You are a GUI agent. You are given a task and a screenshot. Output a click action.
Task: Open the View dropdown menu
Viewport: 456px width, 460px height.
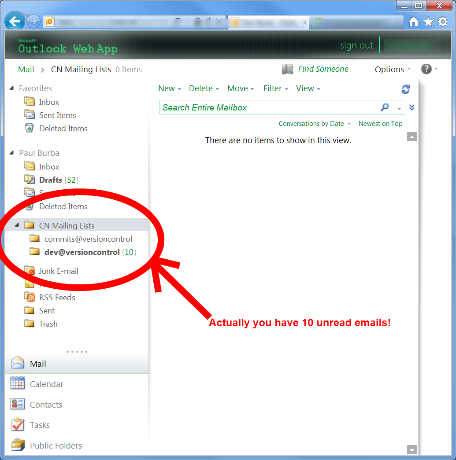pyautogui.click(x=308, y=88)
